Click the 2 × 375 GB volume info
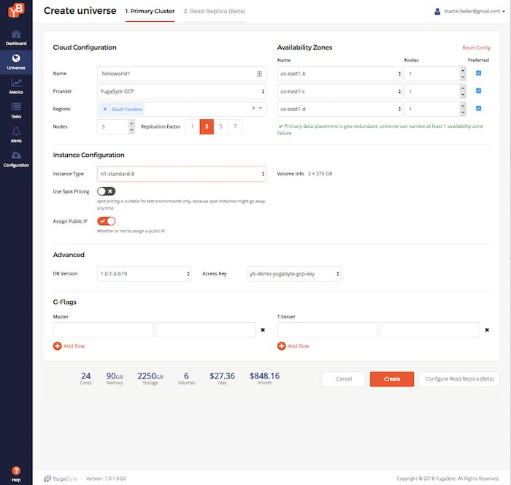The height and width of the screenshot is (485, 511). pos(320,174)
